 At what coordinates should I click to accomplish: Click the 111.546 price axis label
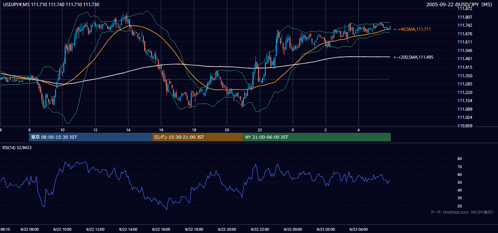(x=465, y=50)
